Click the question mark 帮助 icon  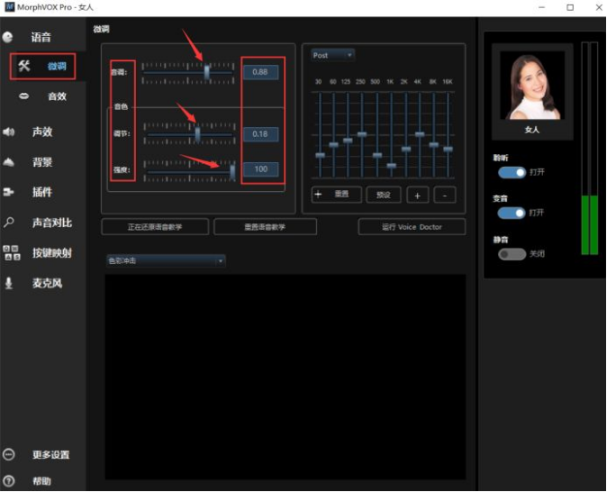pyautogui.click(x=8, y=481)
